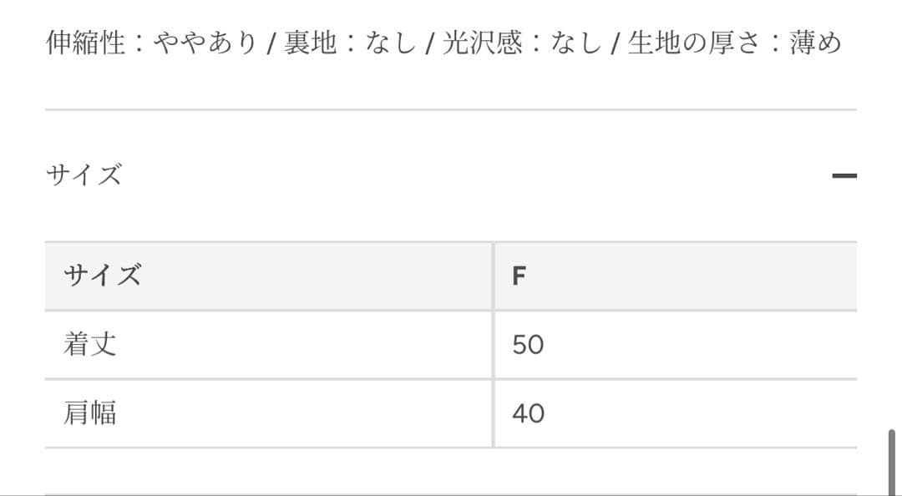This screenshot has width=902, height=496.
Task: Click the divider line above サイズ section
Action: tap(451, 106)
